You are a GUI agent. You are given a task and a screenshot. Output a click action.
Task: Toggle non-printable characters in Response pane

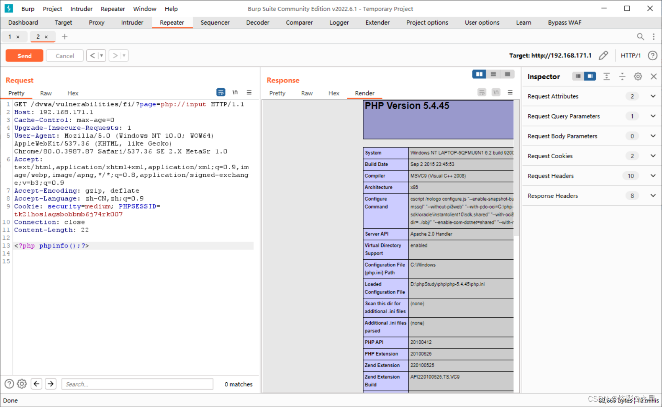pos(496,92)
